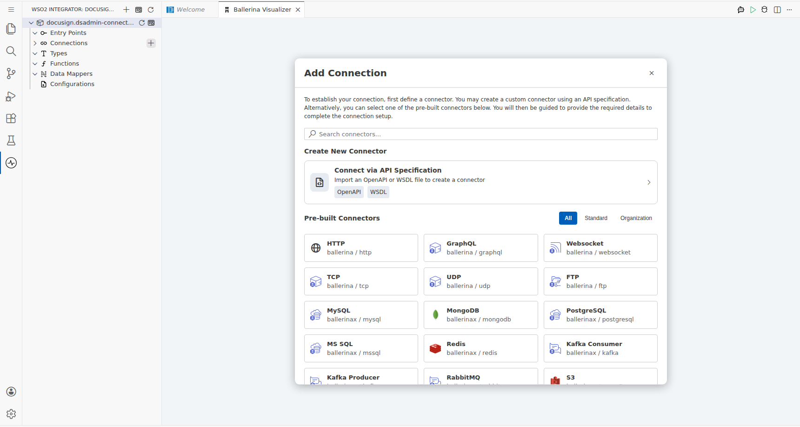800x427 pixels.
Task: Pick the TCP connector card
Action: pyautogui.click(x=361, y=281)
